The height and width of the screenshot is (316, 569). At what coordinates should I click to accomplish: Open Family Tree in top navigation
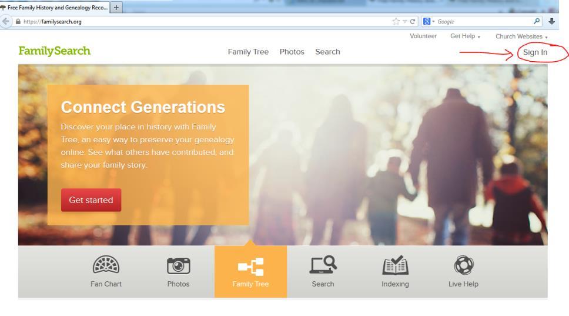pyautogui.click(x=248, y=52)
